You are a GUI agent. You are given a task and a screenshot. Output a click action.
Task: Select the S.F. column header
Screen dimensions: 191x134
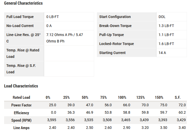[x=177, y=97]
